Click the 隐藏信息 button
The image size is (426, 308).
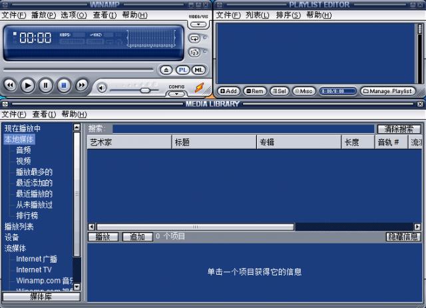(403, 237)
